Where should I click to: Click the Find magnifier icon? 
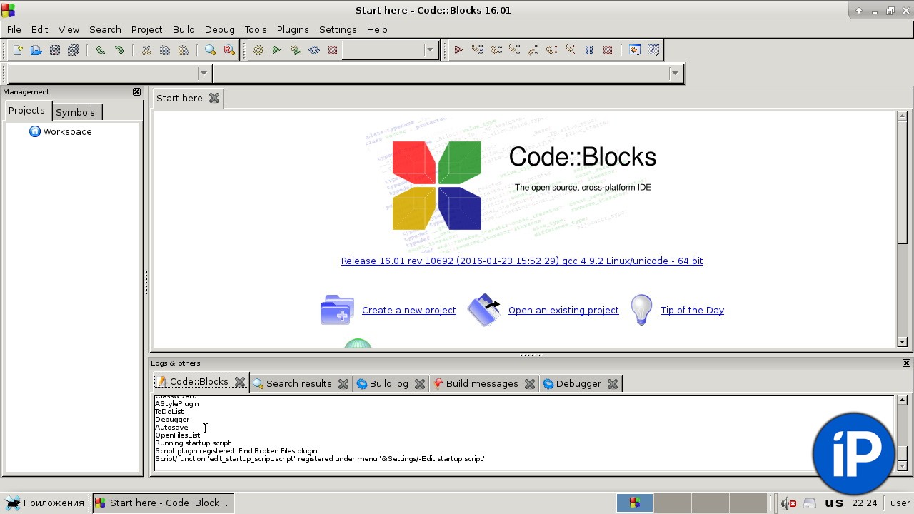(x=210, y=50)
